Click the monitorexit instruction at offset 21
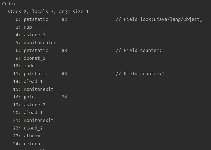211x150 pixels. [x=38, y=120]
